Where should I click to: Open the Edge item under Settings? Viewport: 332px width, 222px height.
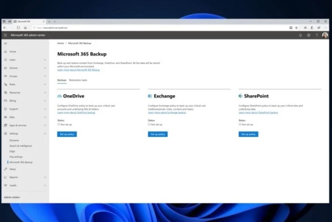pyautogui.click(x=12, y=152)
